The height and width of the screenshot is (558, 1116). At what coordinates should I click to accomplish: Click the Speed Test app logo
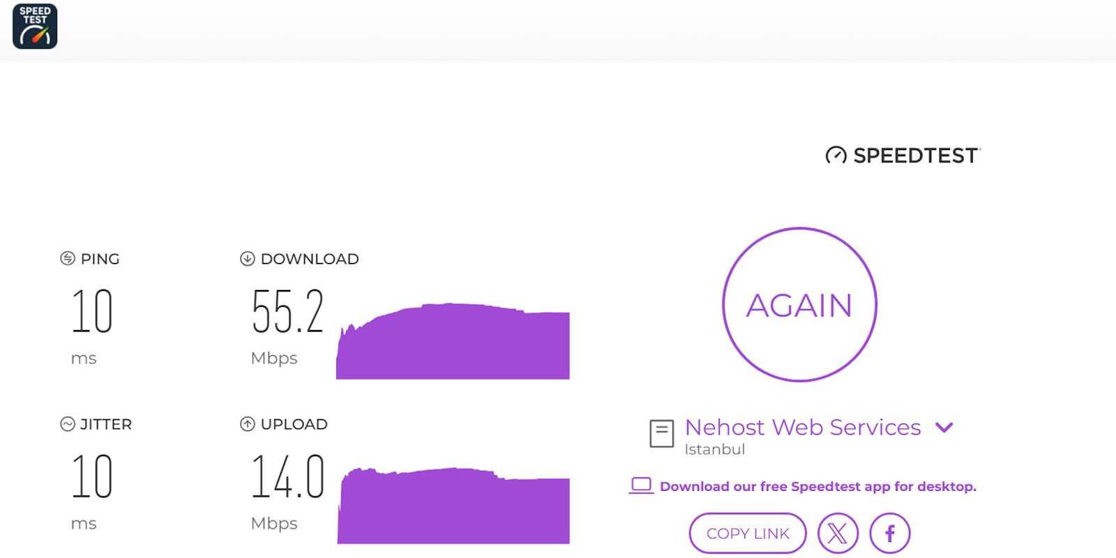pos(35,27)
